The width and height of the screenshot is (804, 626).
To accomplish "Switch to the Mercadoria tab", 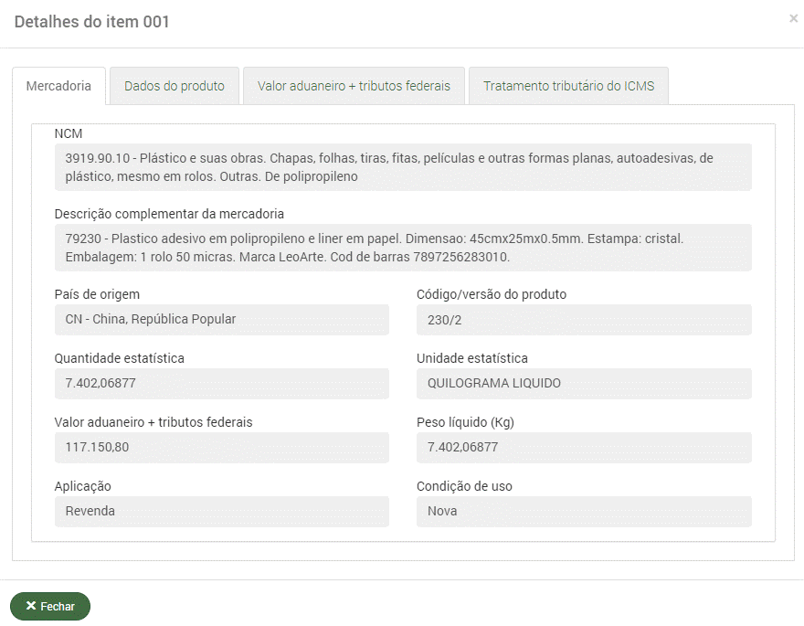I will click(x=58, y=86).
